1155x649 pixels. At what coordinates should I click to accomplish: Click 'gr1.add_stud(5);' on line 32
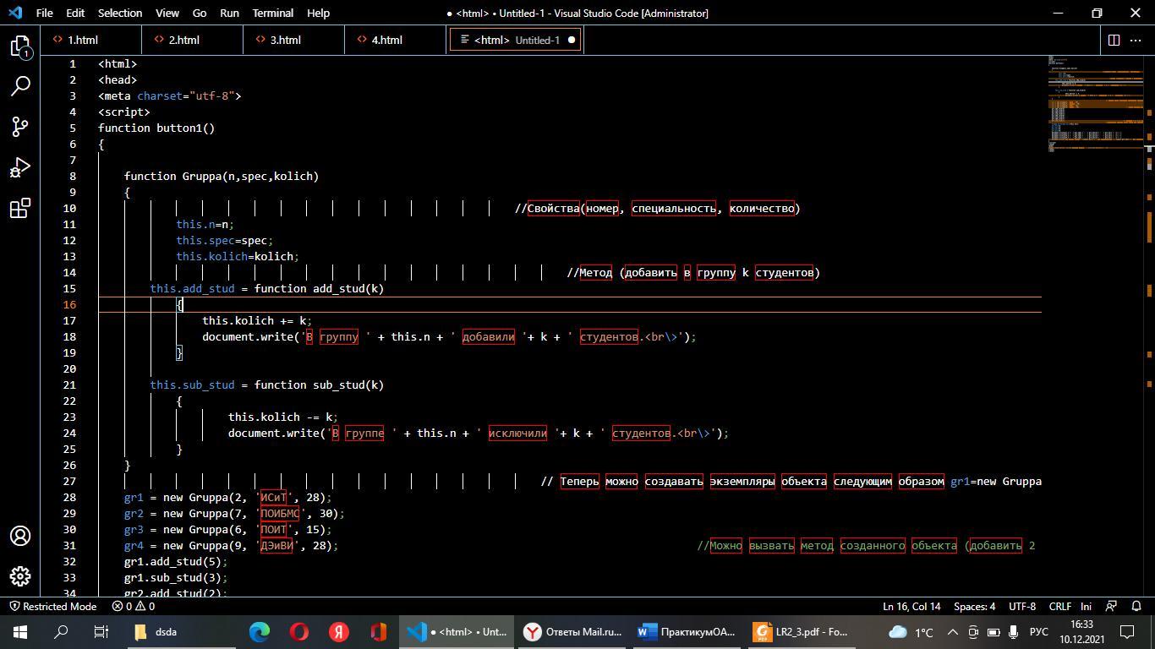point(176,561)
